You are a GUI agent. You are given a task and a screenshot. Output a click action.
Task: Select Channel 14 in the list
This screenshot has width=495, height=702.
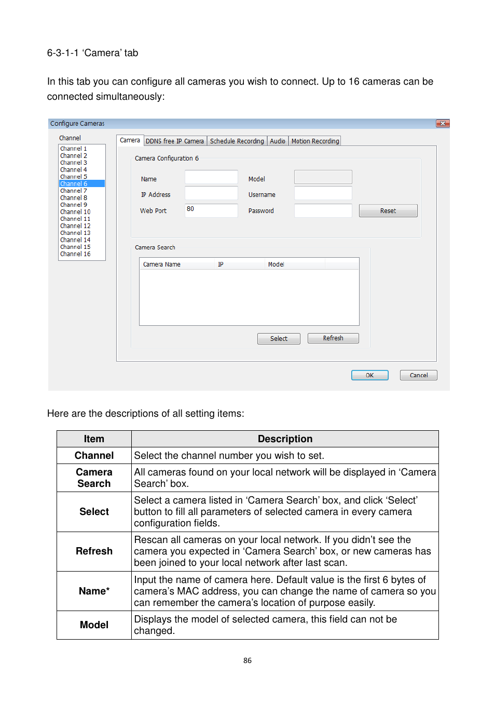point(82,240)
